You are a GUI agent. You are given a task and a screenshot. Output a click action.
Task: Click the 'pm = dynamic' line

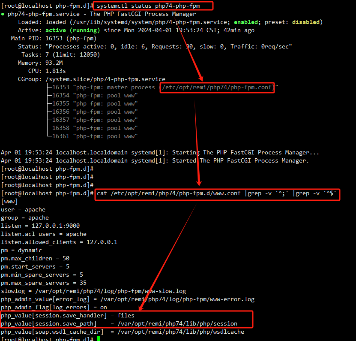(21, 250)
